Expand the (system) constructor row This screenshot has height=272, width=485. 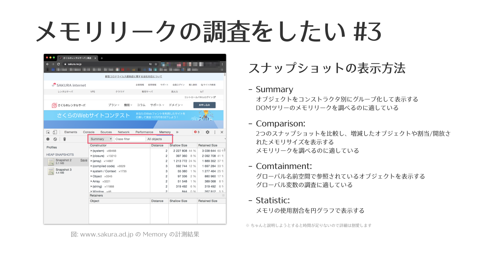click(x=91, y=151)
